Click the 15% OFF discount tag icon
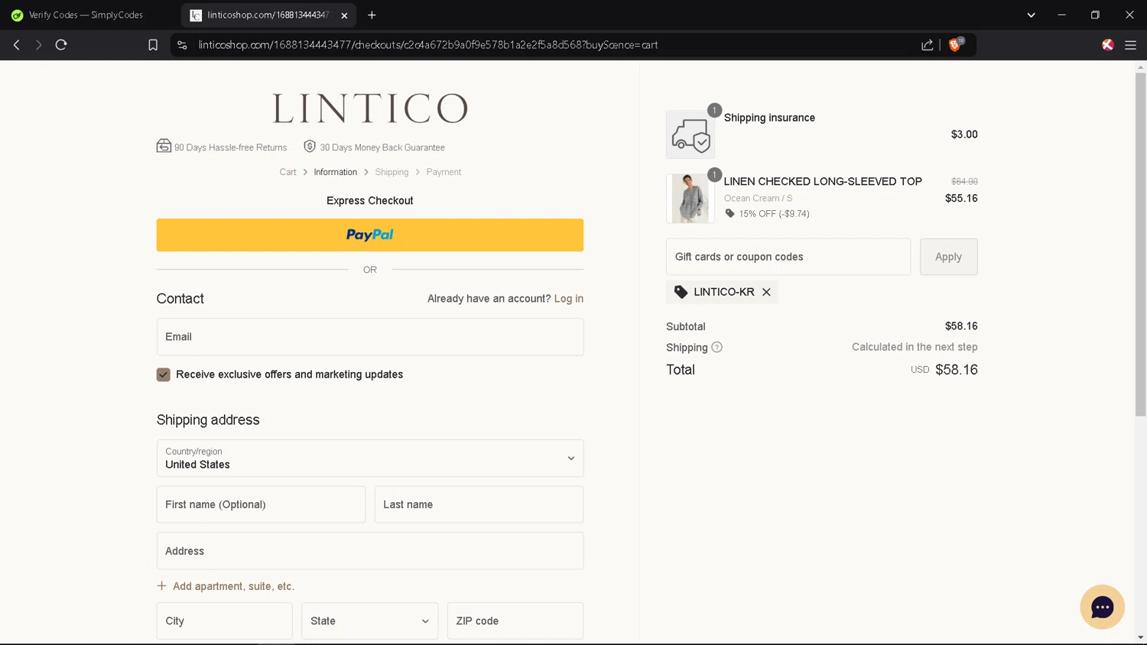Screen dimensions: 1147x645 pos(729,213)
